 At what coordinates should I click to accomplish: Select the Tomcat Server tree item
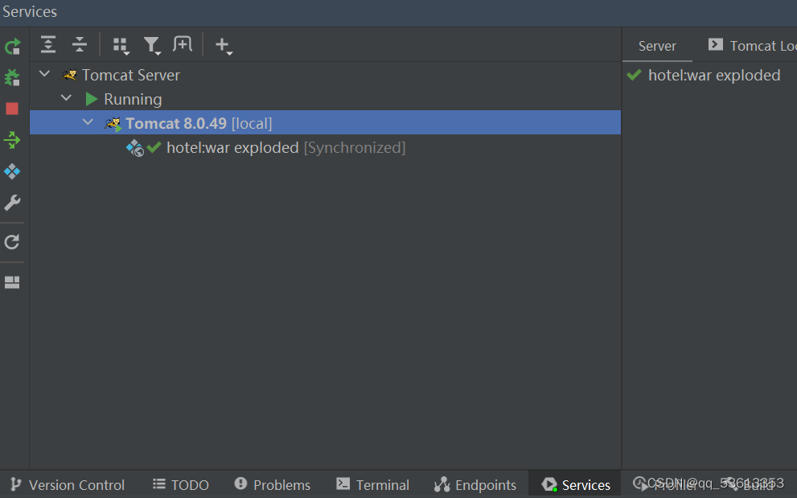coord(130,76)
